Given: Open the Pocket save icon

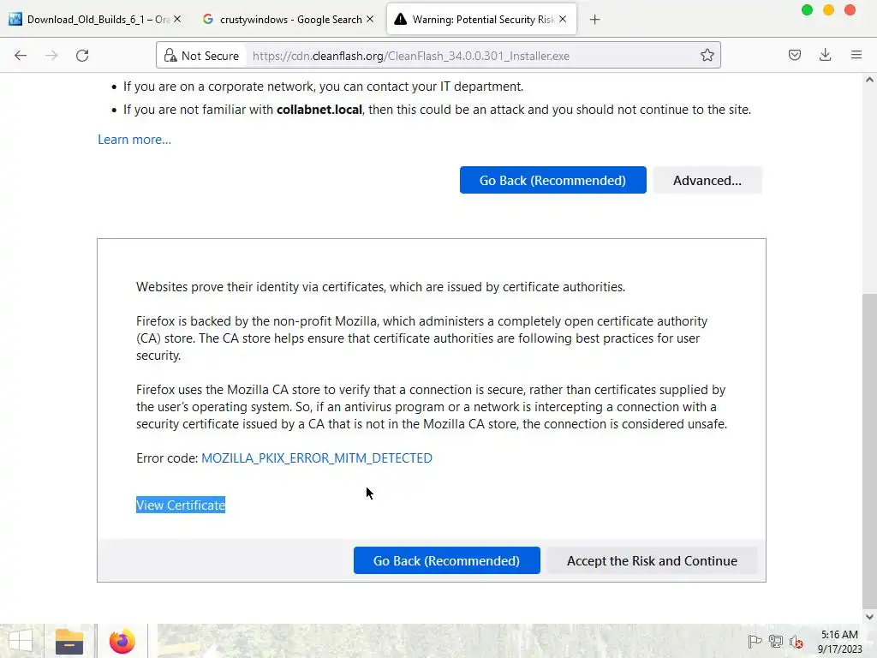Looking at the screenshot, I should coord(794,55).
